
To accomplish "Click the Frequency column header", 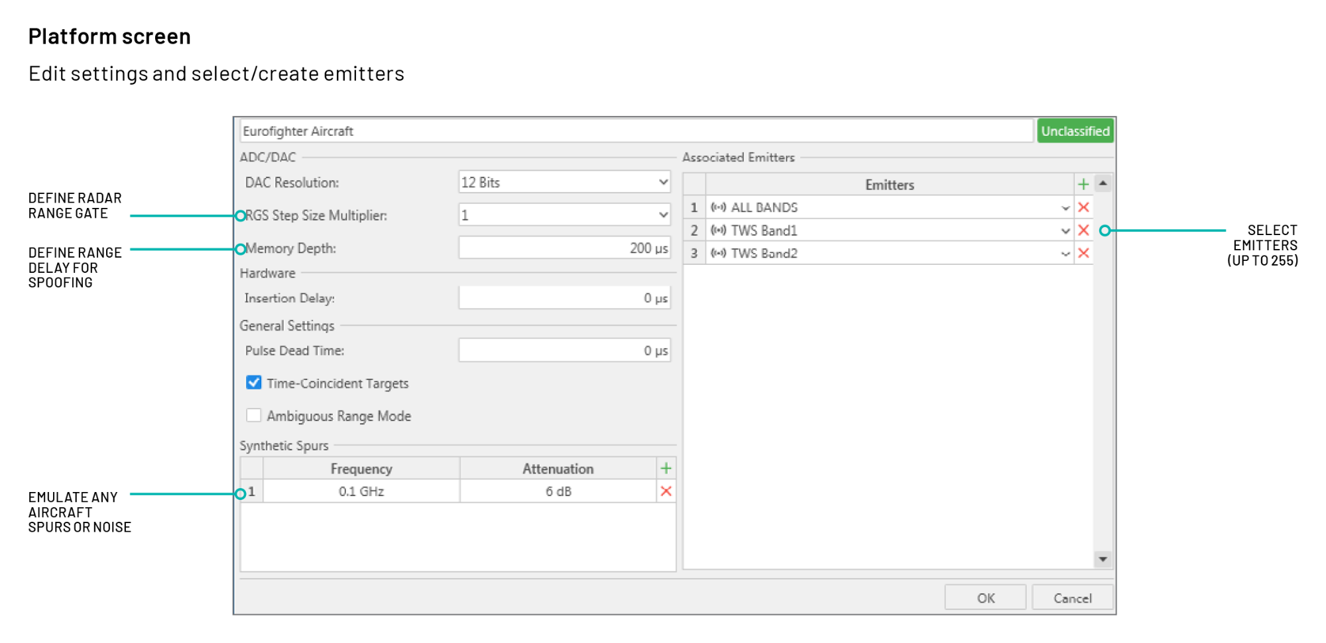I will 361,469.
